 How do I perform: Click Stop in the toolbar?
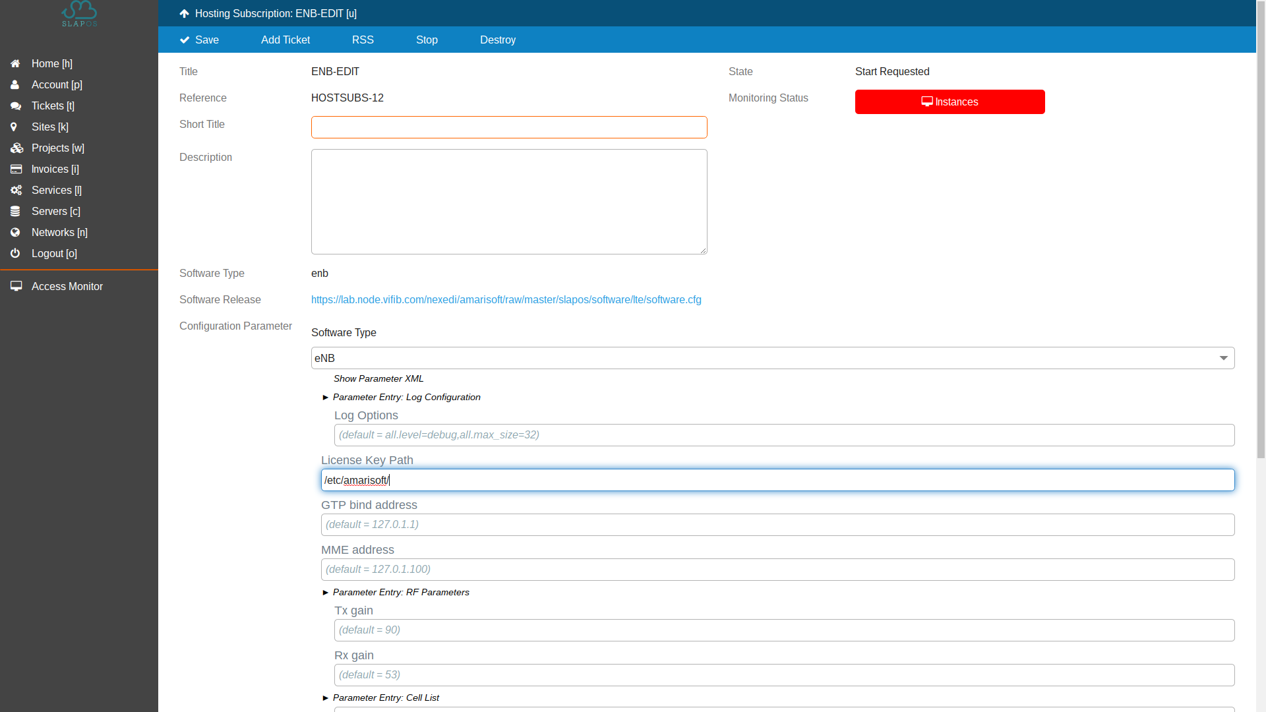[x=427, y=40]
